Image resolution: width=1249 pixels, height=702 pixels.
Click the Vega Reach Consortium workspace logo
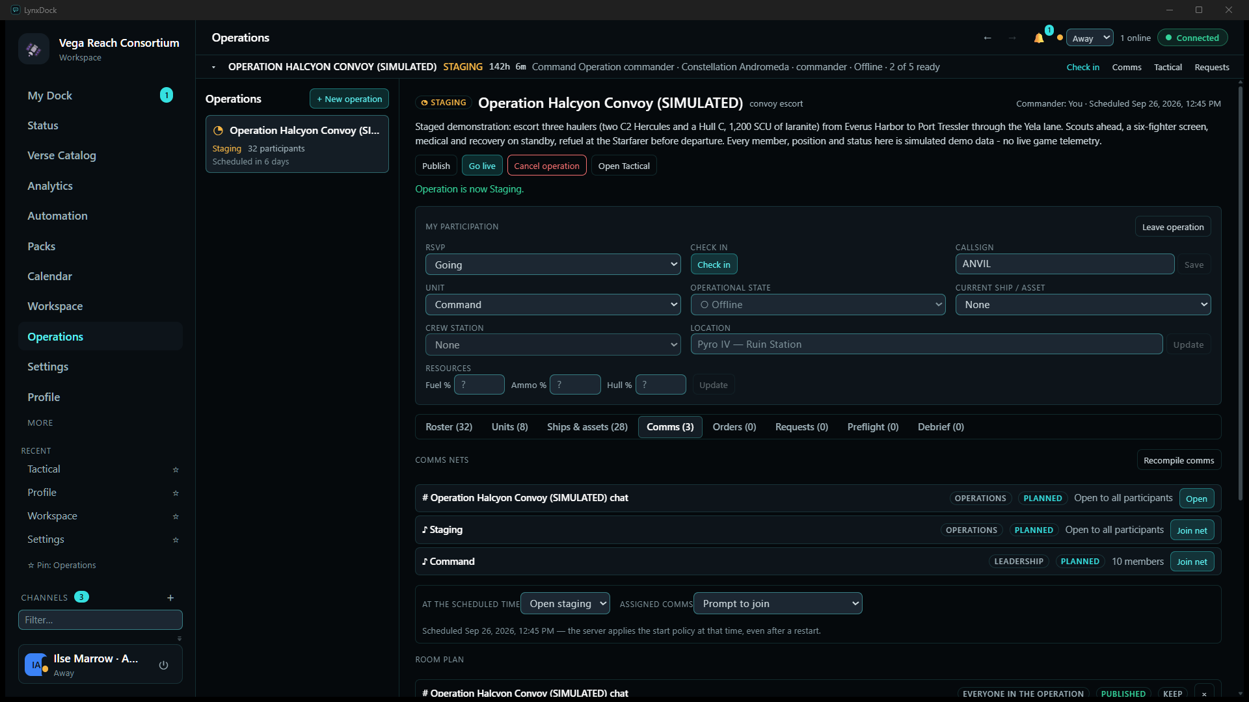tap(34, 49)
